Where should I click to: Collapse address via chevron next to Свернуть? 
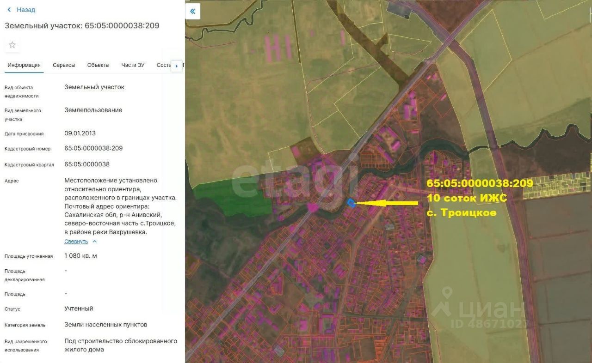click(x=95, y=242)
